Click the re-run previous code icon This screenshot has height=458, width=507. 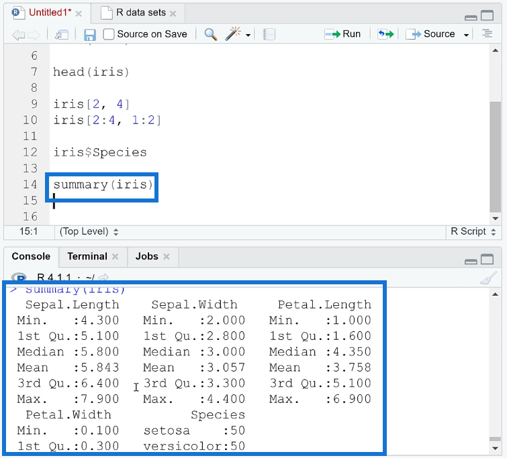point(385,34)
